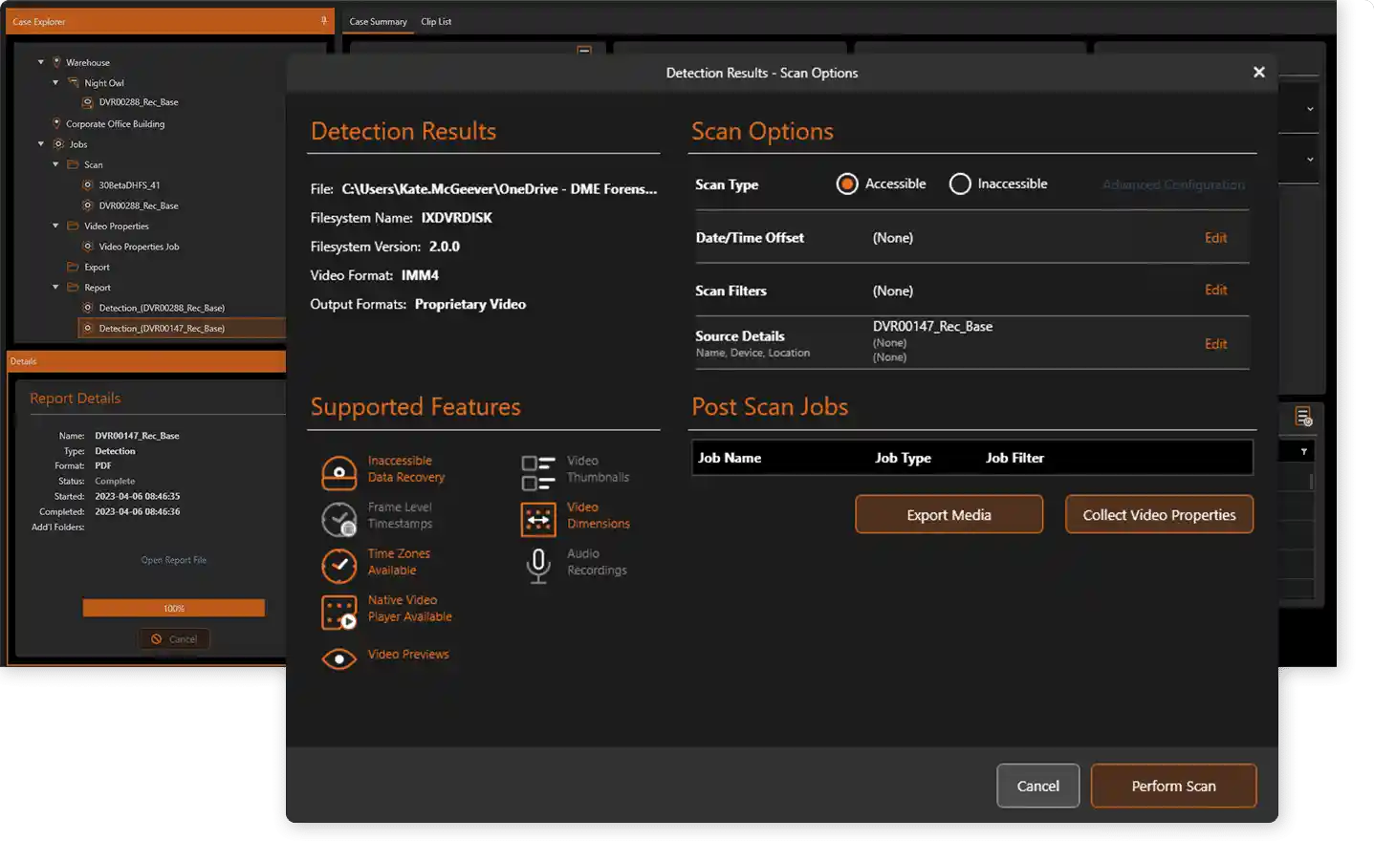Switch to the Case Summary tab
Screen dimensions: 1374x841
(378, 21)
